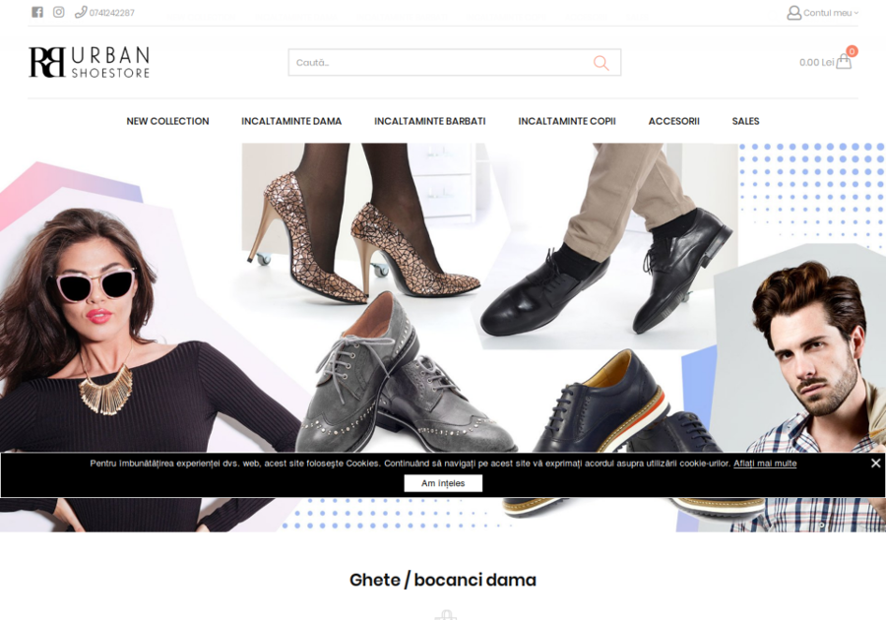The height and width of the screenshot is (620, 886).
Task: Dismiss the cookie banner with X
Action: pyautogui.click(x=875, y=464)
